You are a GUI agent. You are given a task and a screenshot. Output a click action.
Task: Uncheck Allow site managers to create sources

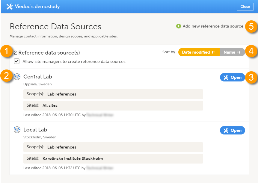pos(17,61)
